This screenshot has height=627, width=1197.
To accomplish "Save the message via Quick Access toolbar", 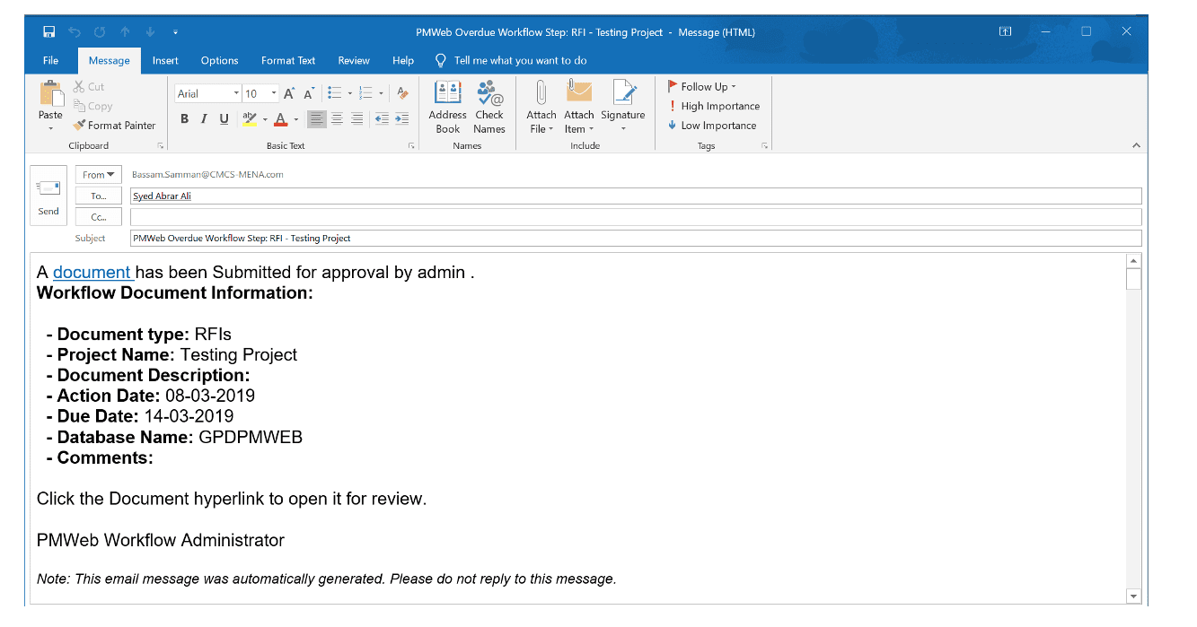I will [48, 31].
